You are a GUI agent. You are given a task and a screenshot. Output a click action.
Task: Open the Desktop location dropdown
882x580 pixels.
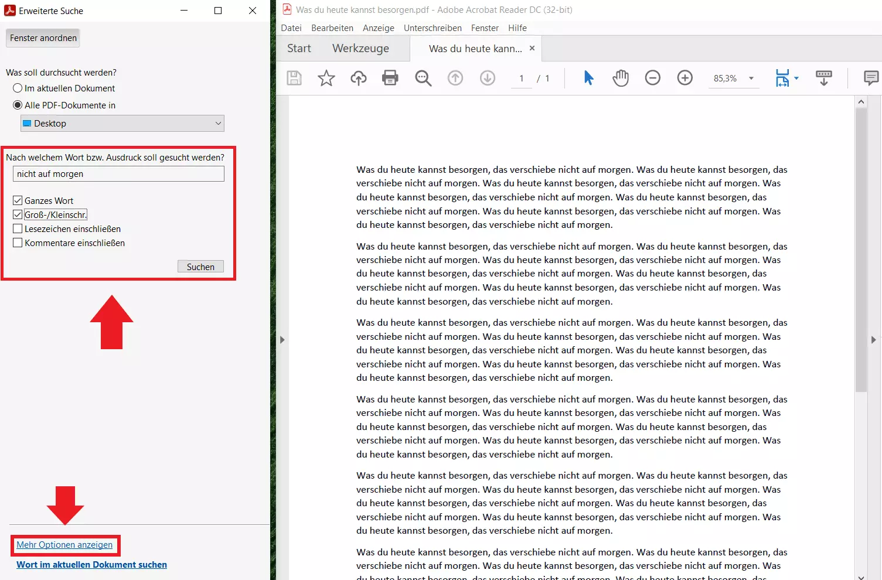coord(122,124)
